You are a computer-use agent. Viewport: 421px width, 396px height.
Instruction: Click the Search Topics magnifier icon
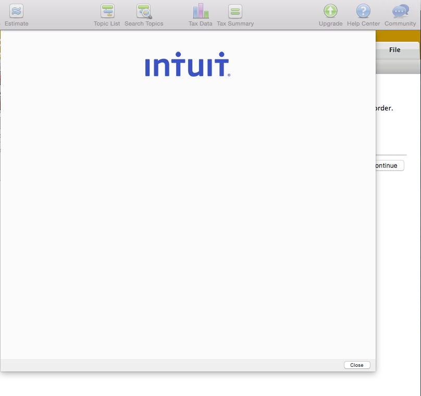pyautogui.click(x=144, y=11)
